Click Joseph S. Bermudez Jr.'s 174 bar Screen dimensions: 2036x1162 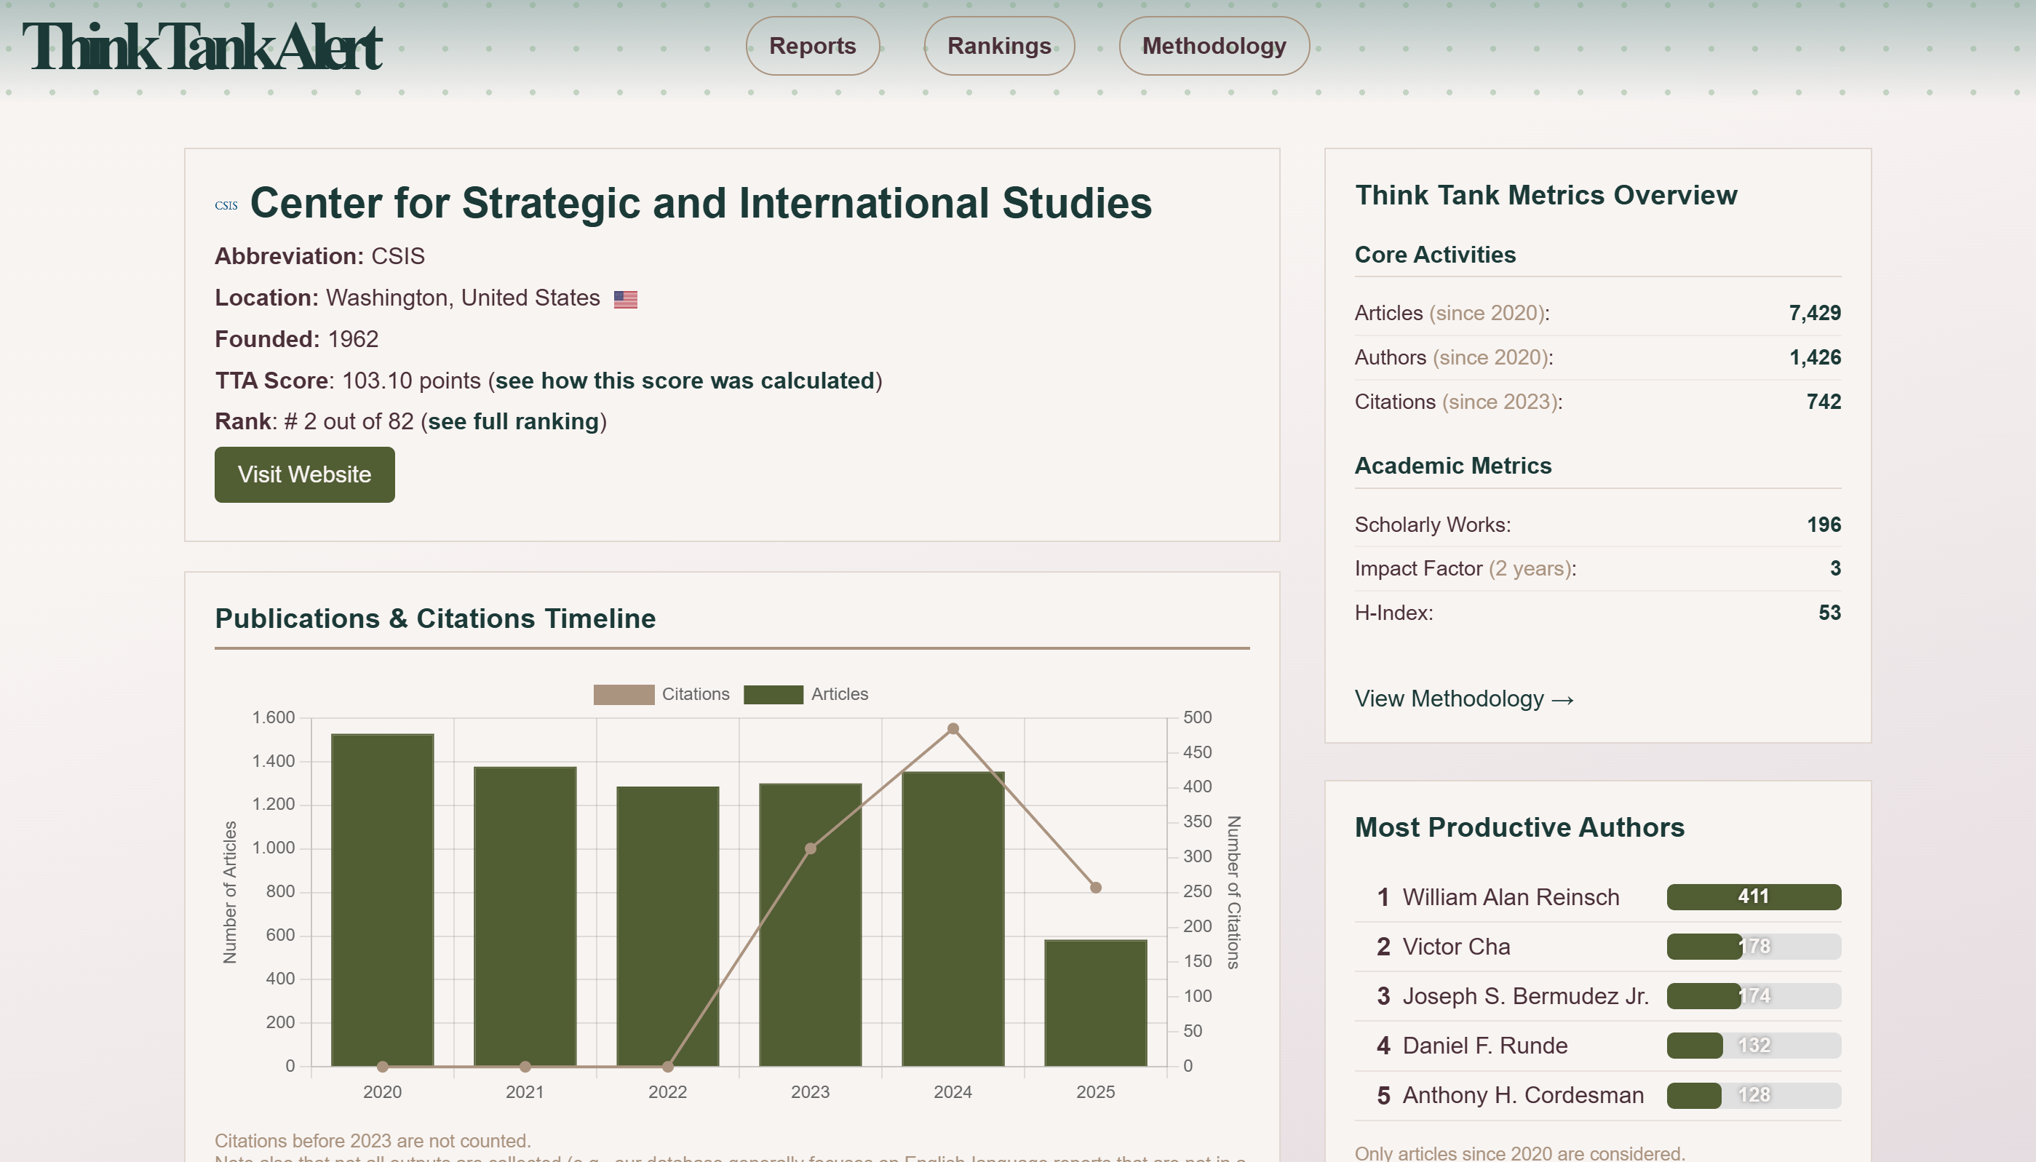[x=1754, y=996]
